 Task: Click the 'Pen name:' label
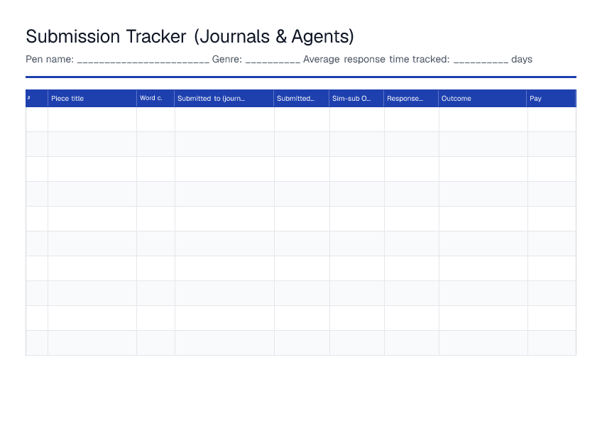pyautogui.click(x=50, y=60)
